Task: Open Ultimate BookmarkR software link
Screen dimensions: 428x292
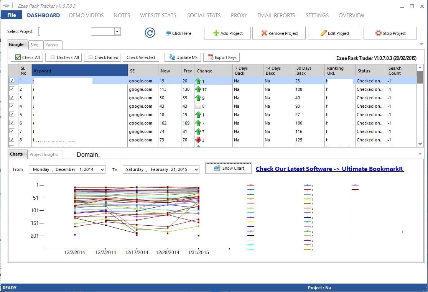Action: coord(330,169)
